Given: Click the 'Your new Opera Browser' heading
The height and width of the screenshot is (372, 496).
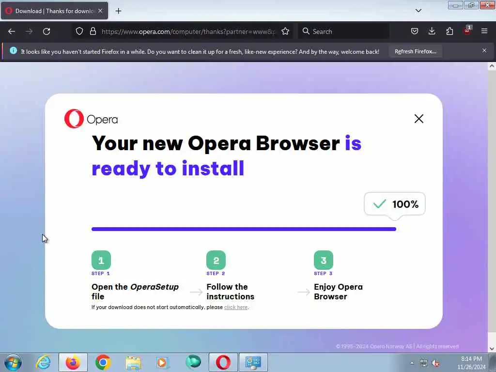Looking at the screenshot, I should [x=227, y=155].
